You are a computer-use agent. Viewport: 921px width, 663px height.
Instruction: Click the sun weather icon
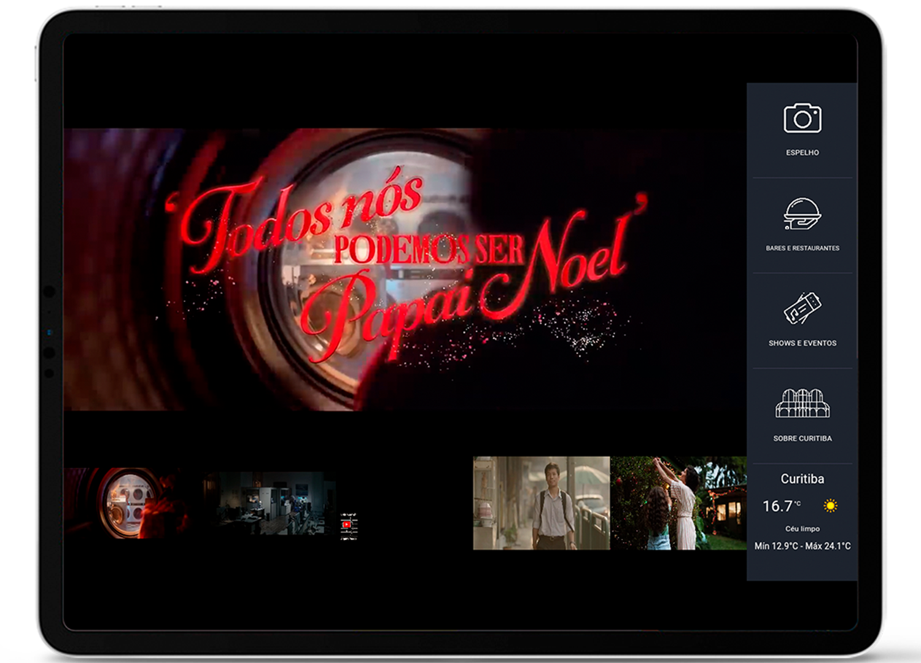(x=830, y=506)
